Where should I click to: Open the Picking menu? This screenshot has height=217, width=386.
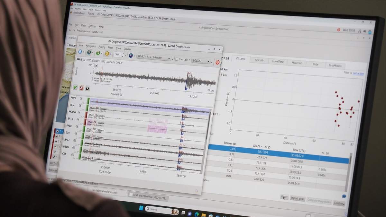[x=102, y=47]
